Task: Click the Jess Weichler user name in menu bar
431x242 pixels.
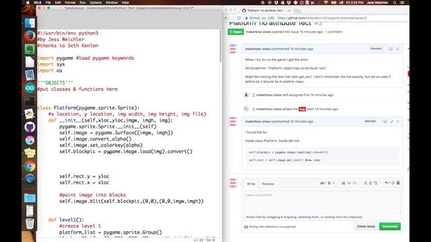Action: 377,3
